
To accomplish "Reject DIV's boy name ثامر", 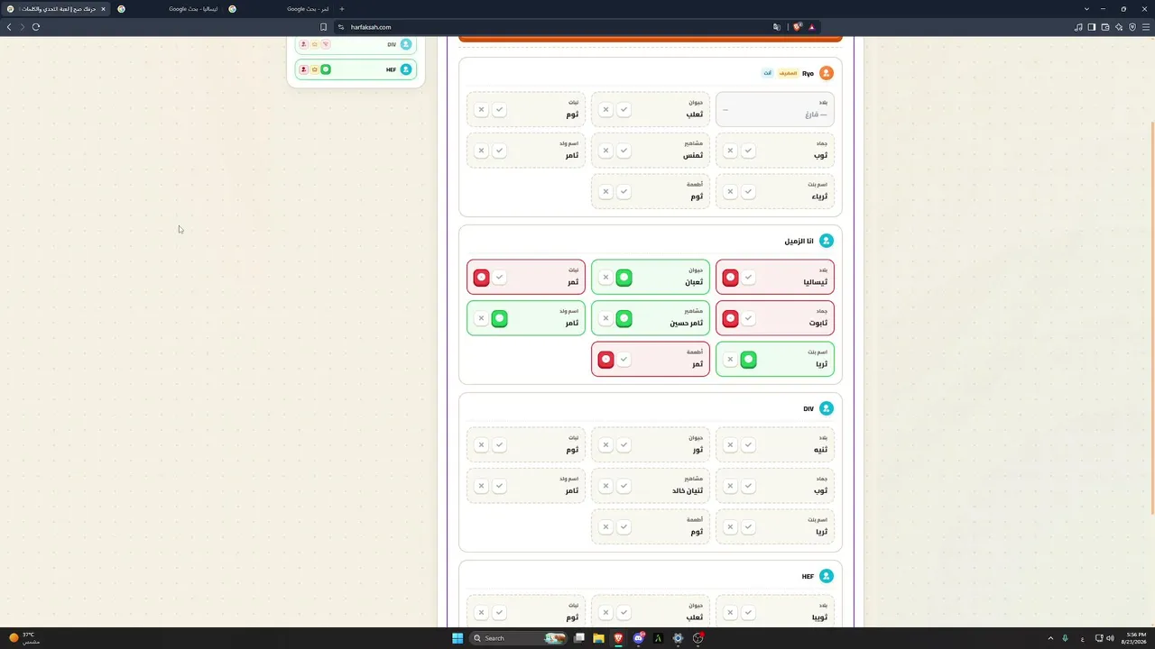I will [x=481, y=486].
